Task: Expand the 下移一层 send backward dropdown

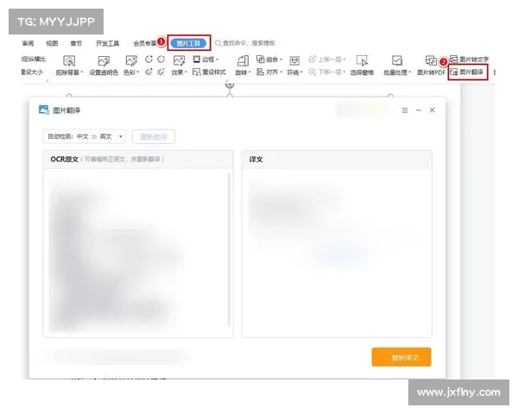Action: [344, 72]
